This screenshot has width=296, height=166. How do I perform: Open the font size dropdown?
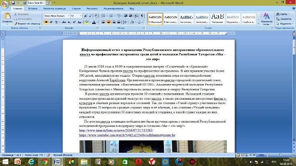point(81,16)
